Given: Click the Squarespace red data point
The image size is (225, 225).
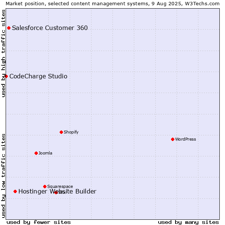Looking at the screenshot, I should click(45, 186).
